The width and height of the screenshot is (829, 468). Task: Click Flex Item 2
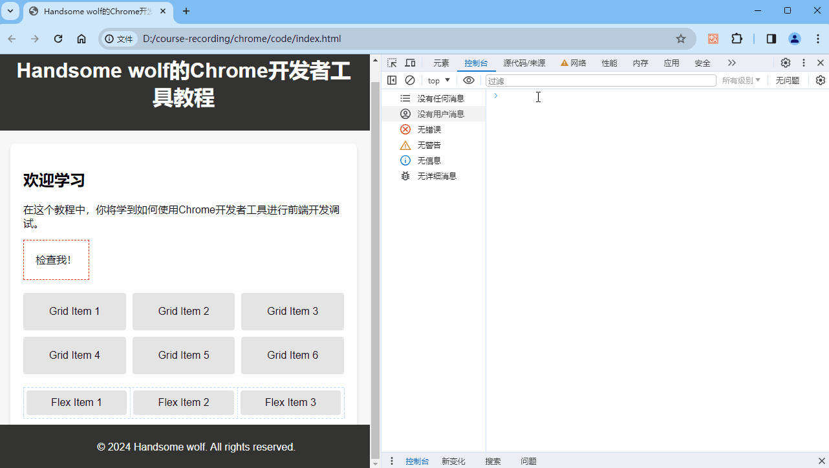coord(184,403)
